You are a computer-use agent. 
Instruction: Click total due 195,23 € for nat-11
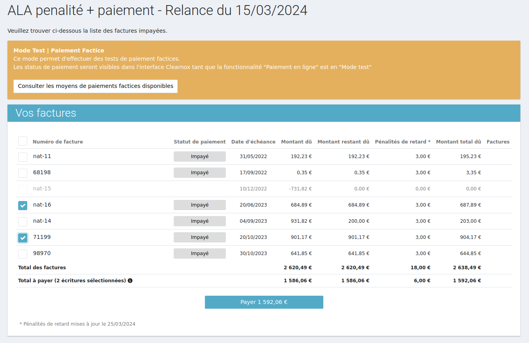click(x=471, y=157)
